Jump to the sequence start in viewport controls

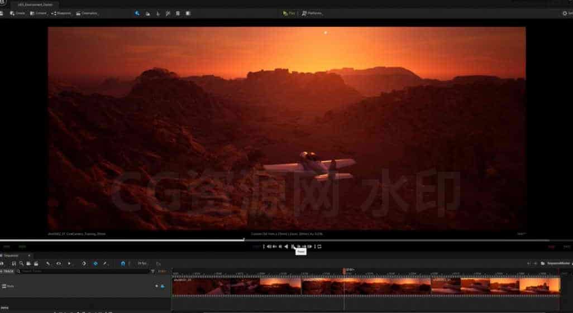[x=269, y=247]
